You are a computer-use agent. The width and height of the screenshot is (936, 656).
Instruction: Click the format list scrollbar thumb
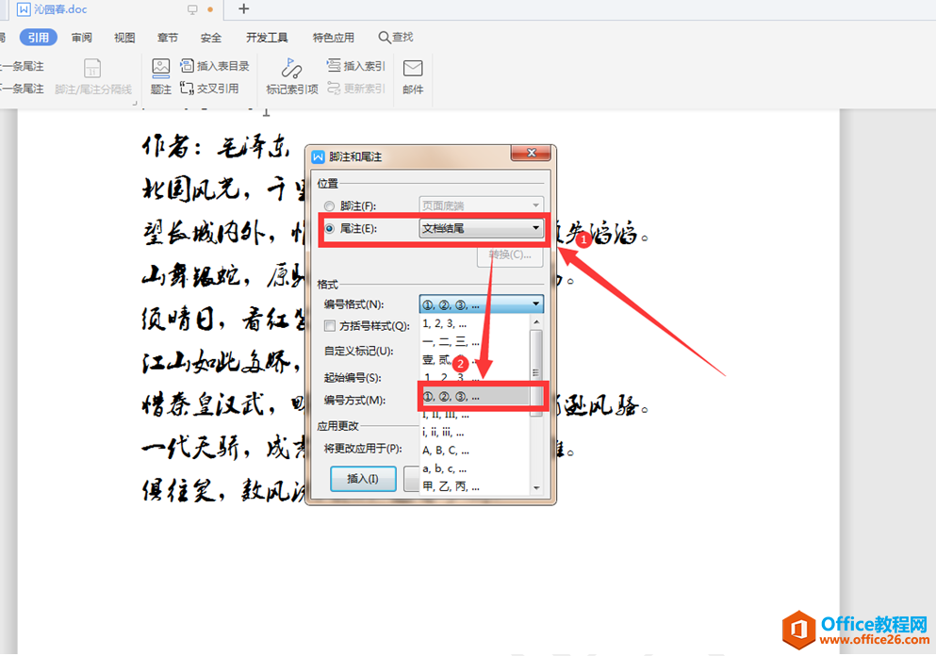[536, 373]
